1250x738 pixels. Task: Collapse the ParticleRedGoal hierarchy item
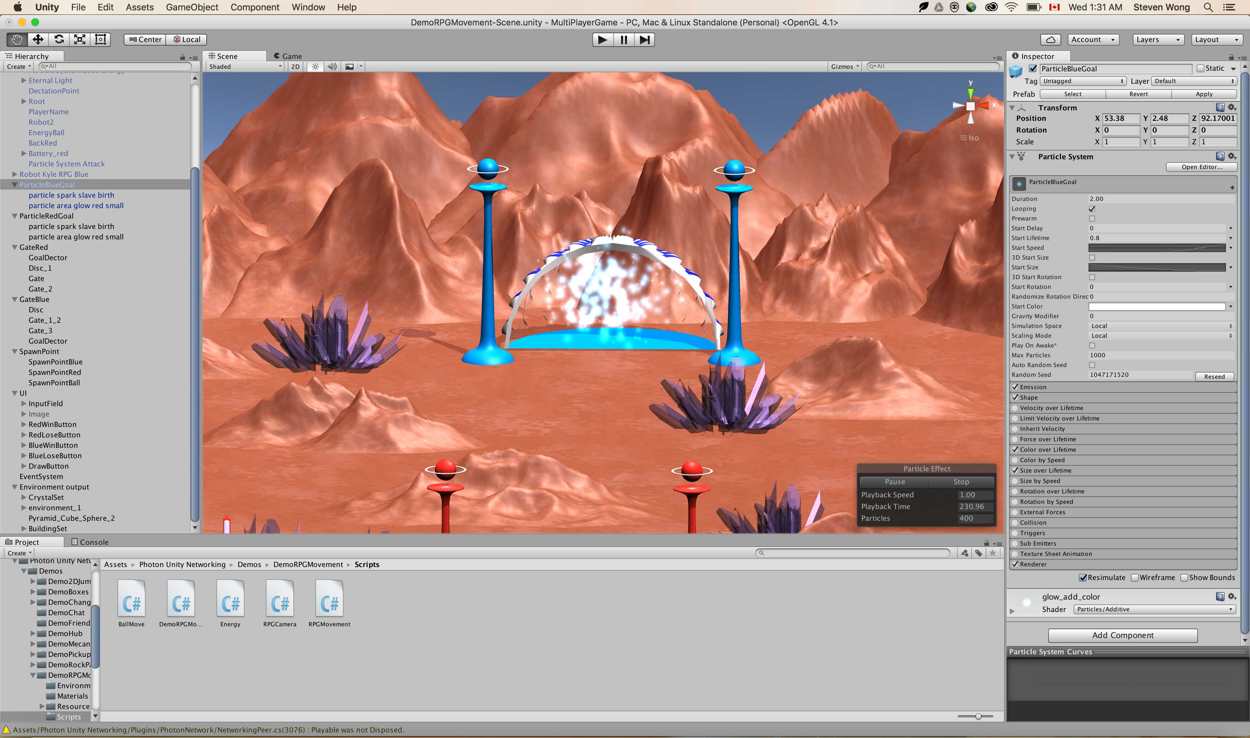[14, 216]
